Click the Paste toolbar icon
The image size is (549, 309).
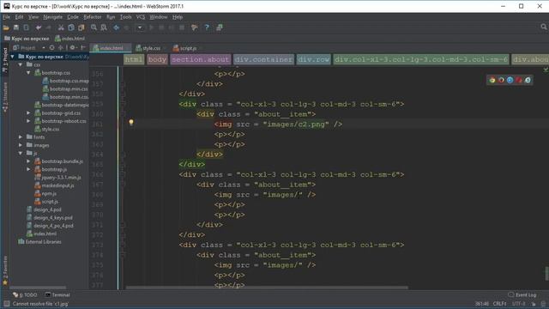[x=81, y=27]
